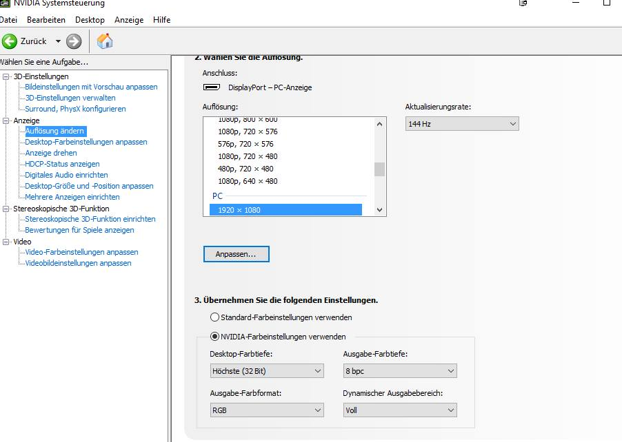Open Mehrere Anzeigen einrichten
The height and width of the screenshot is (442, 622).
[72, 197]
